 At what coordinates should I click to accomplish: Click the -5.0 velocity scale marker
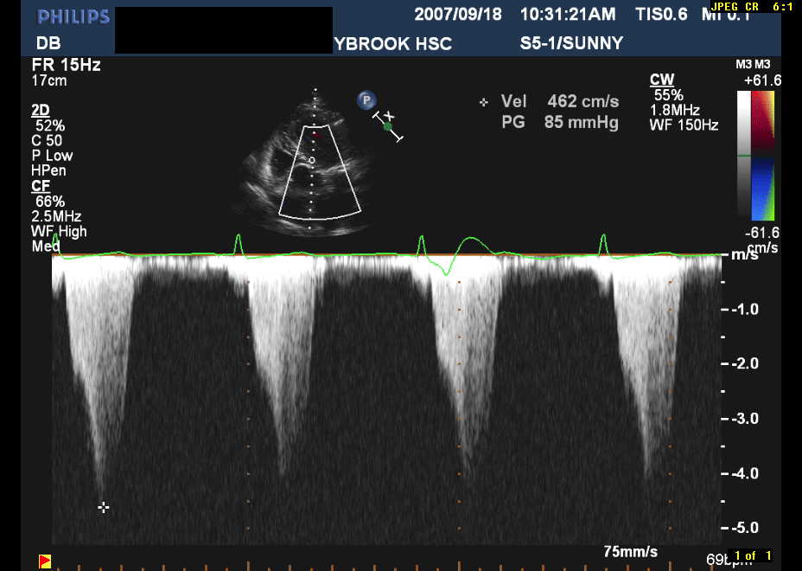click(745, 528)
